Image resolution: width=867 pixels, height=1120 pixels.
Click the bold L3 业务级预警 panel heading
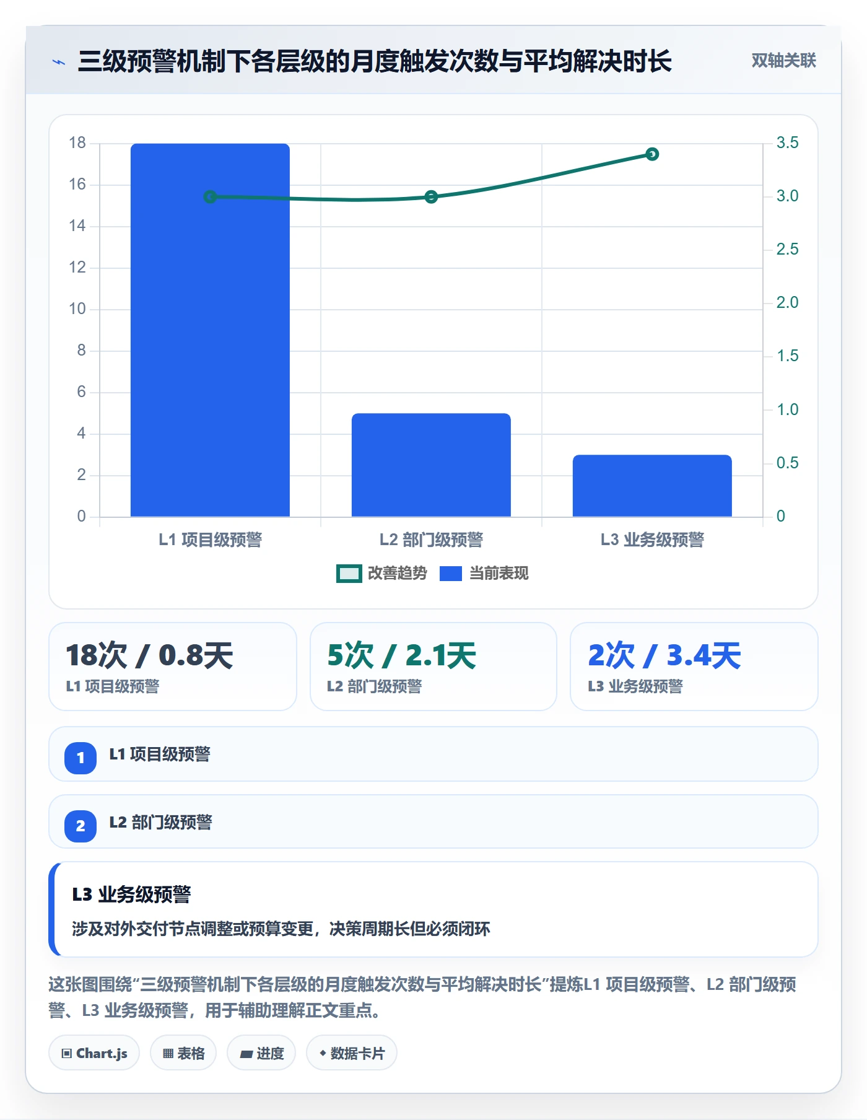click(x=131, y=895)
